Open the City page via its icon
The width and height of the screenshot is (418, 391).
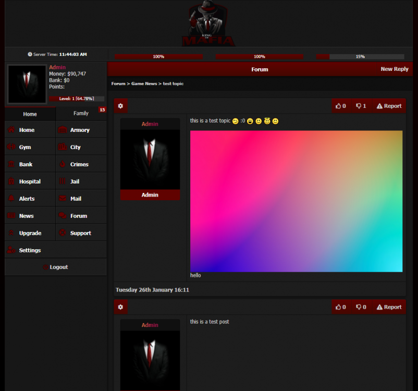pyautogui.click(x=62, y=146)
